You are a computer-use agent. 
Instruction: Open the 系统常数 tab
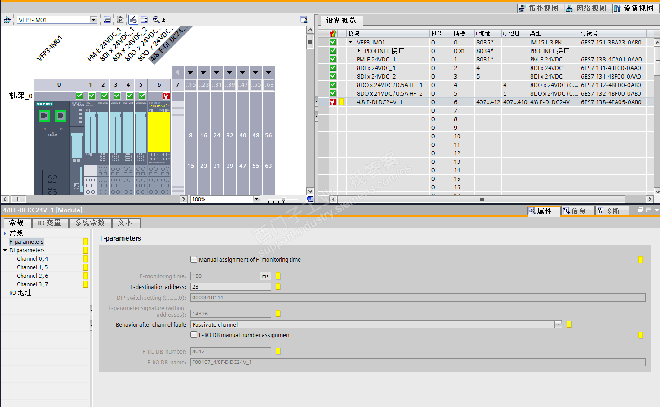(90, 223)
